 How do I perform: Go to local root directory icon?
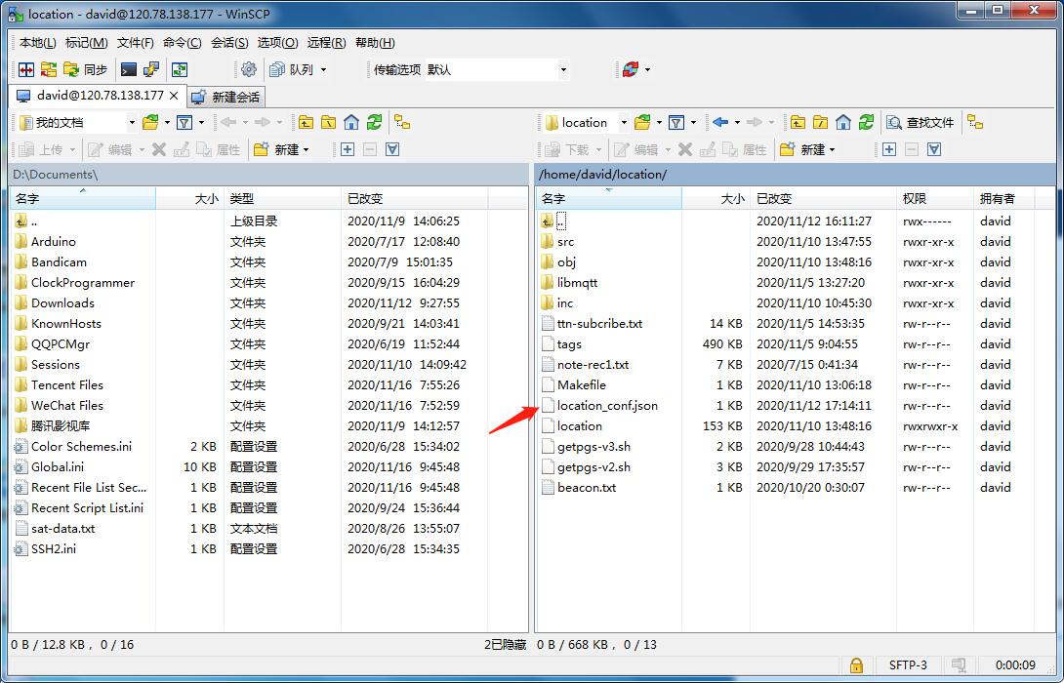[328, 123]
